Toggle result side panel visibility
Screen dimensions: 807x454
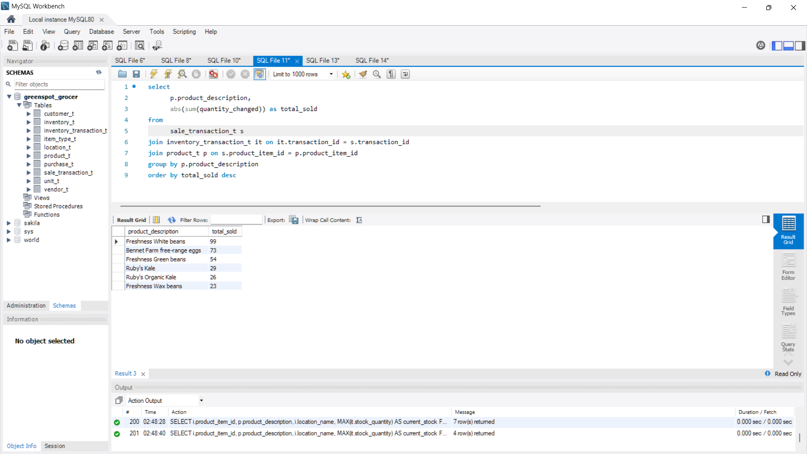pos(766,219)
